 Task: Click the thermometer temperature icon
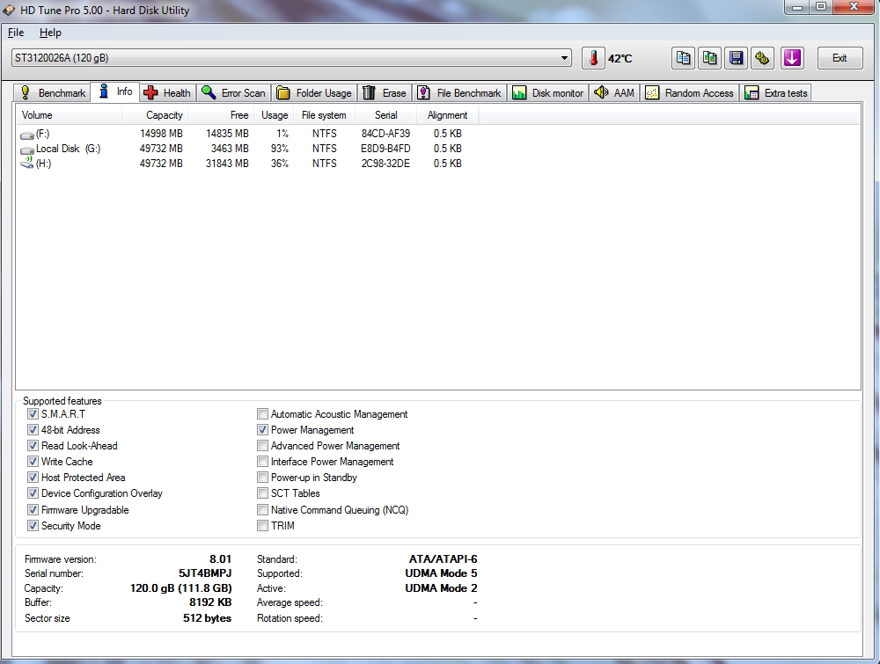pyautogui.click(x=593, y=58)
